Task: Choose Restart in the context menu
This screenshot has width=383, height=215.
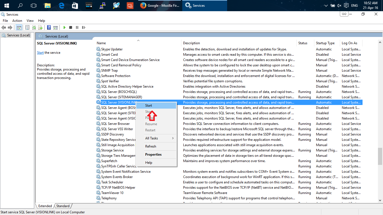Action: [x=156, y=130]
